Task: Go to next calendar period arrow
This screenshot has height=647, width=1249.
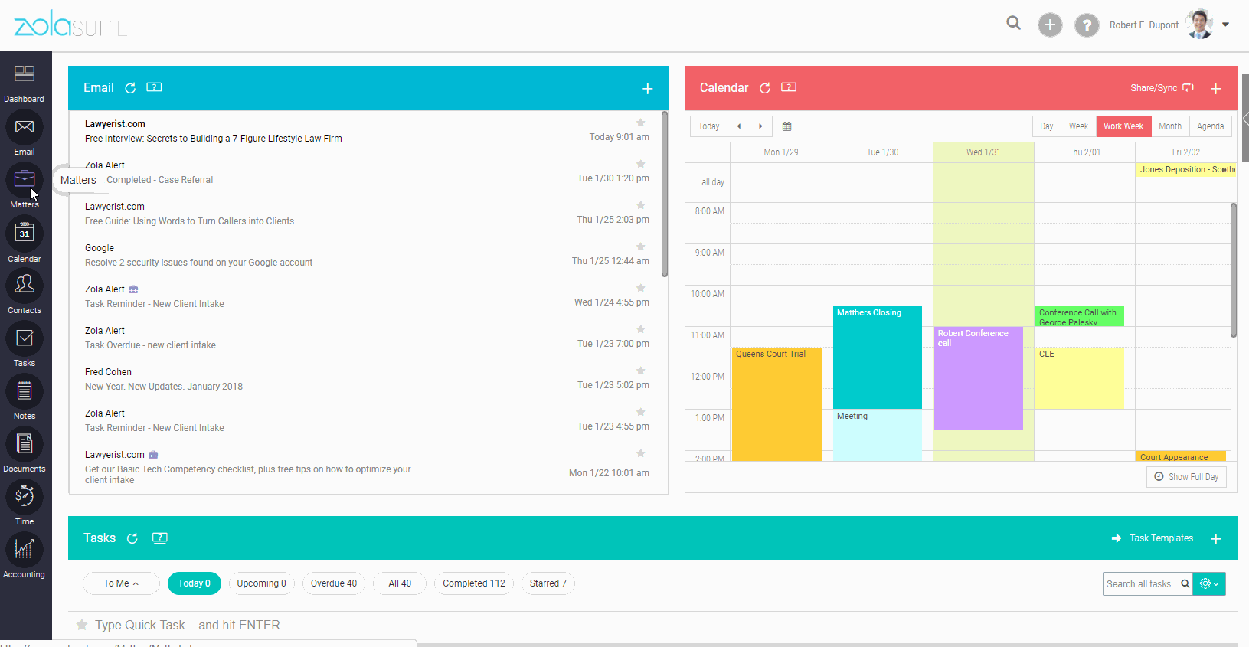Action: [x=760, y=126]
